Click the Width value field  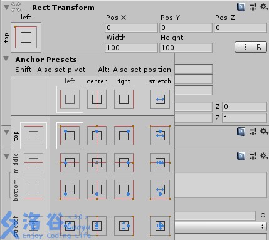[x=131, y=48]
